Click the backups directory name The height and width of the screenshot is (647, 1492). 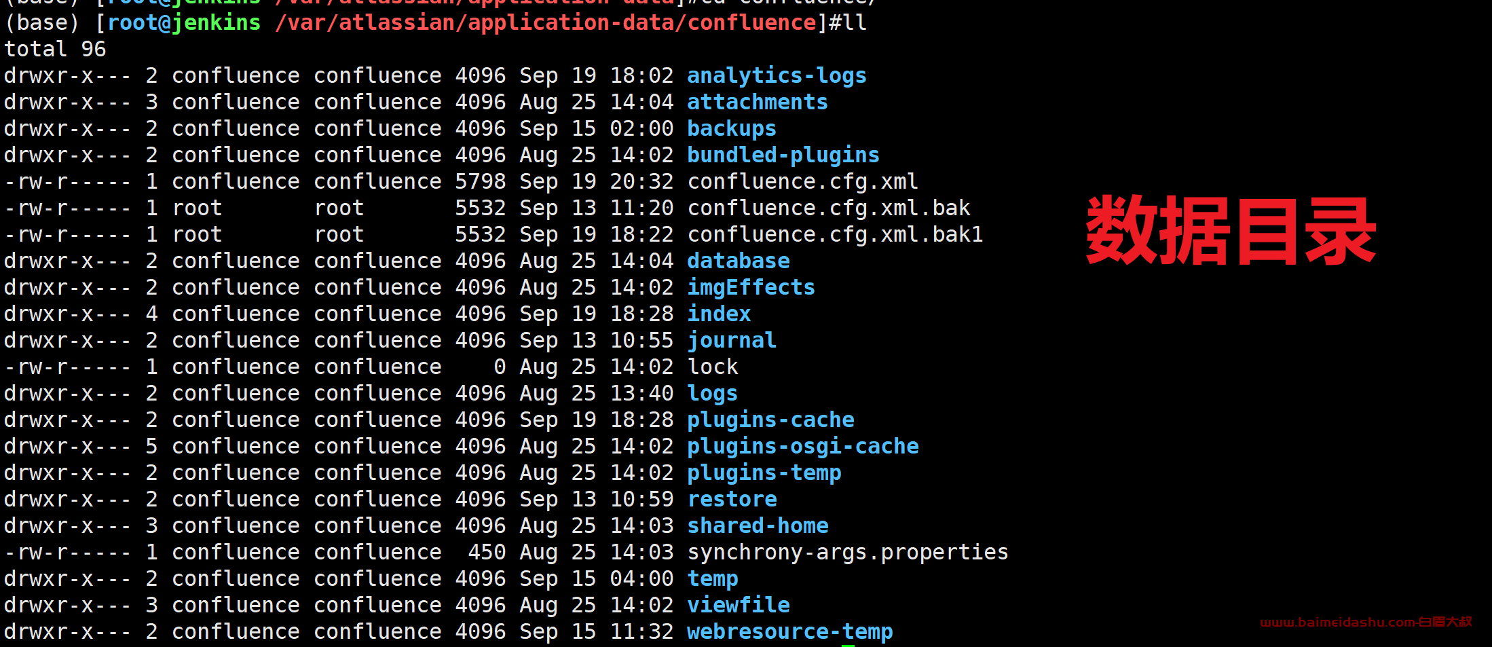(x=732, y=129)
